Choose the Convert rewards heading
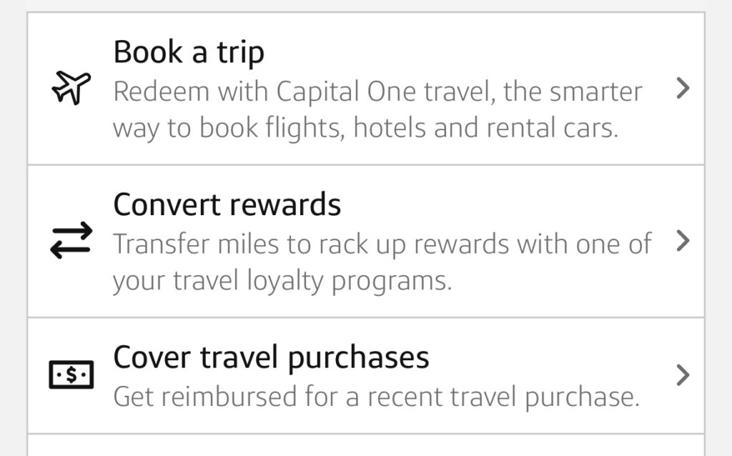This screenshot has width=732, height=456. [227, 205]
